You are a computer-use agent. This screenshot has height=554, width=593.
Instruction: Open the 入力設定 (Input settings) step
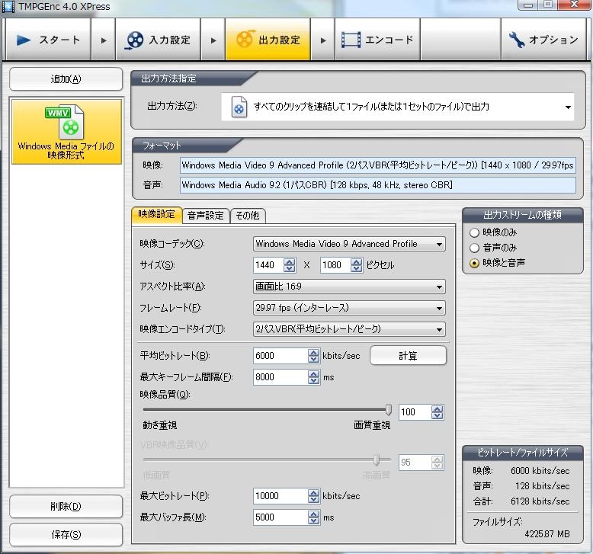coord(158,40)
